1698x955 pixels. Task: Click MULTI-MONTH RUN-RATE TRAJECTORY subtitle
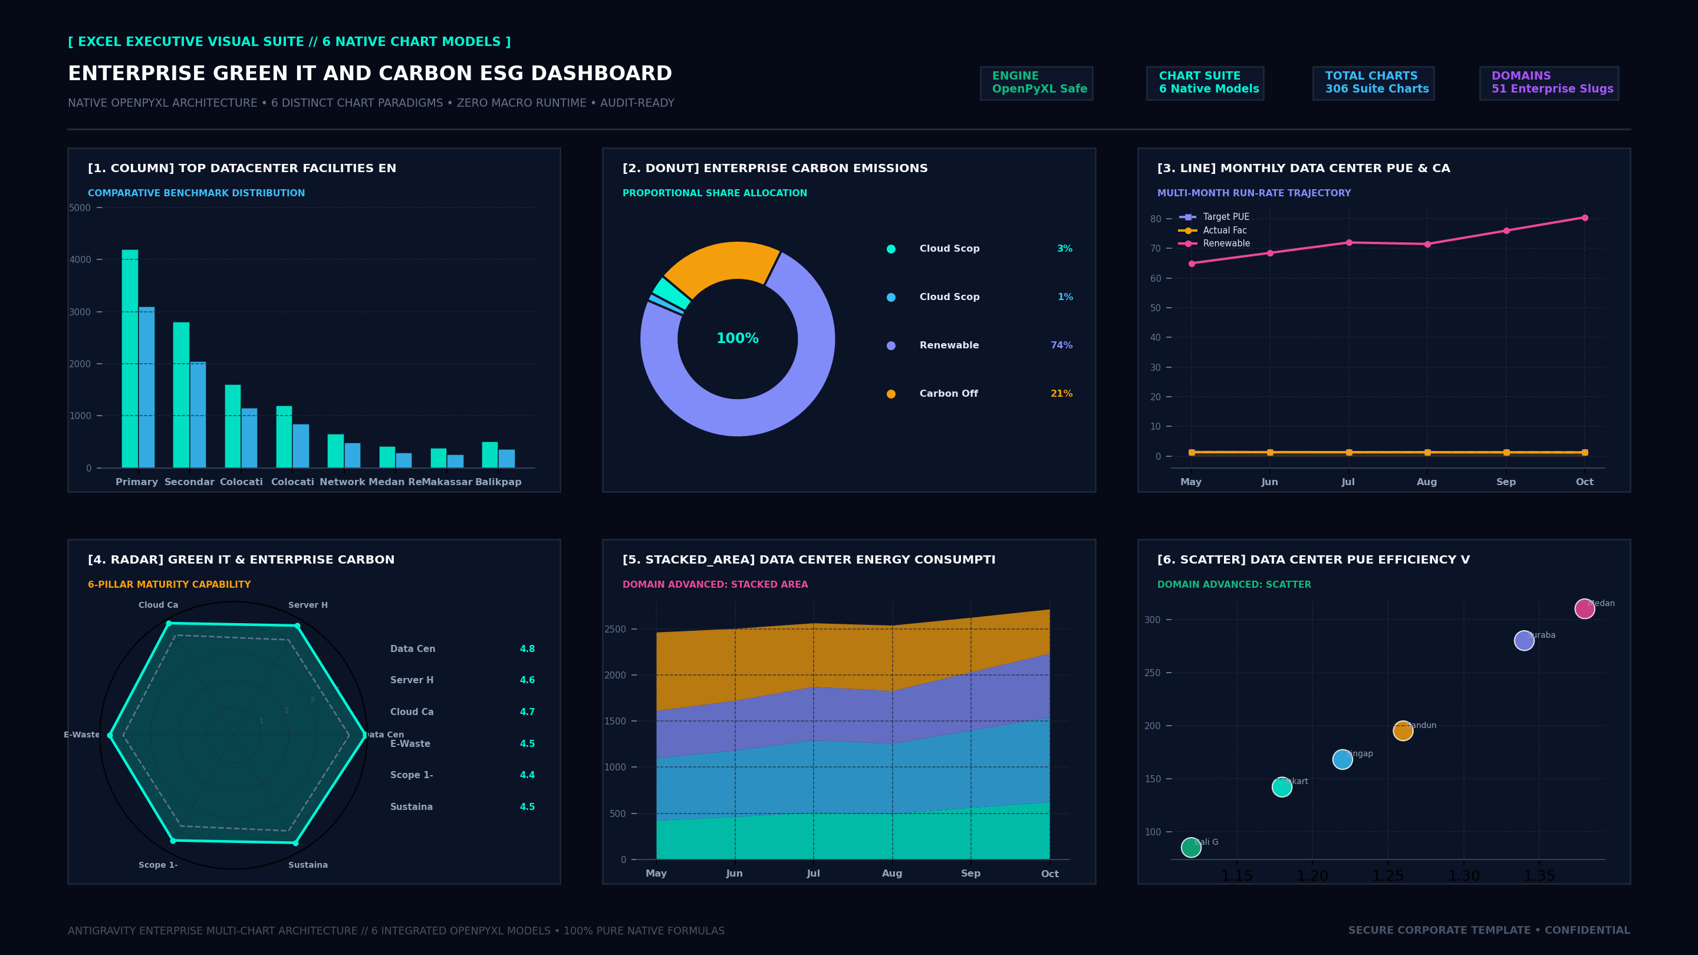coord(1253,193)
